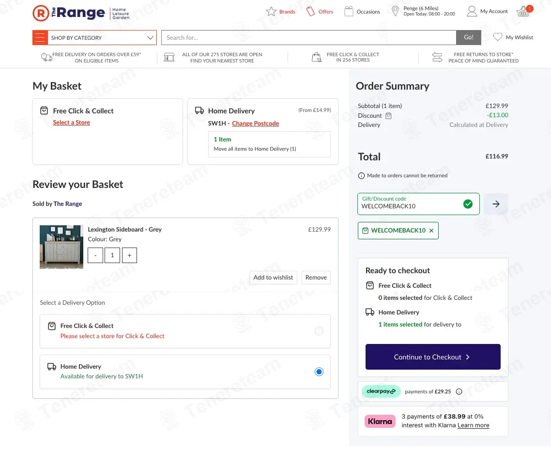Click into the Search for field
This screenshot has height=452, width=551.
click(x=308, y=38)
